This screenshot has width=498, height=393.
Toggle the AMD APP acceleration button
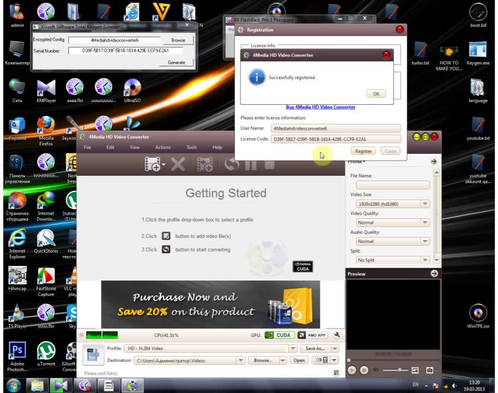tap(312, 335)
